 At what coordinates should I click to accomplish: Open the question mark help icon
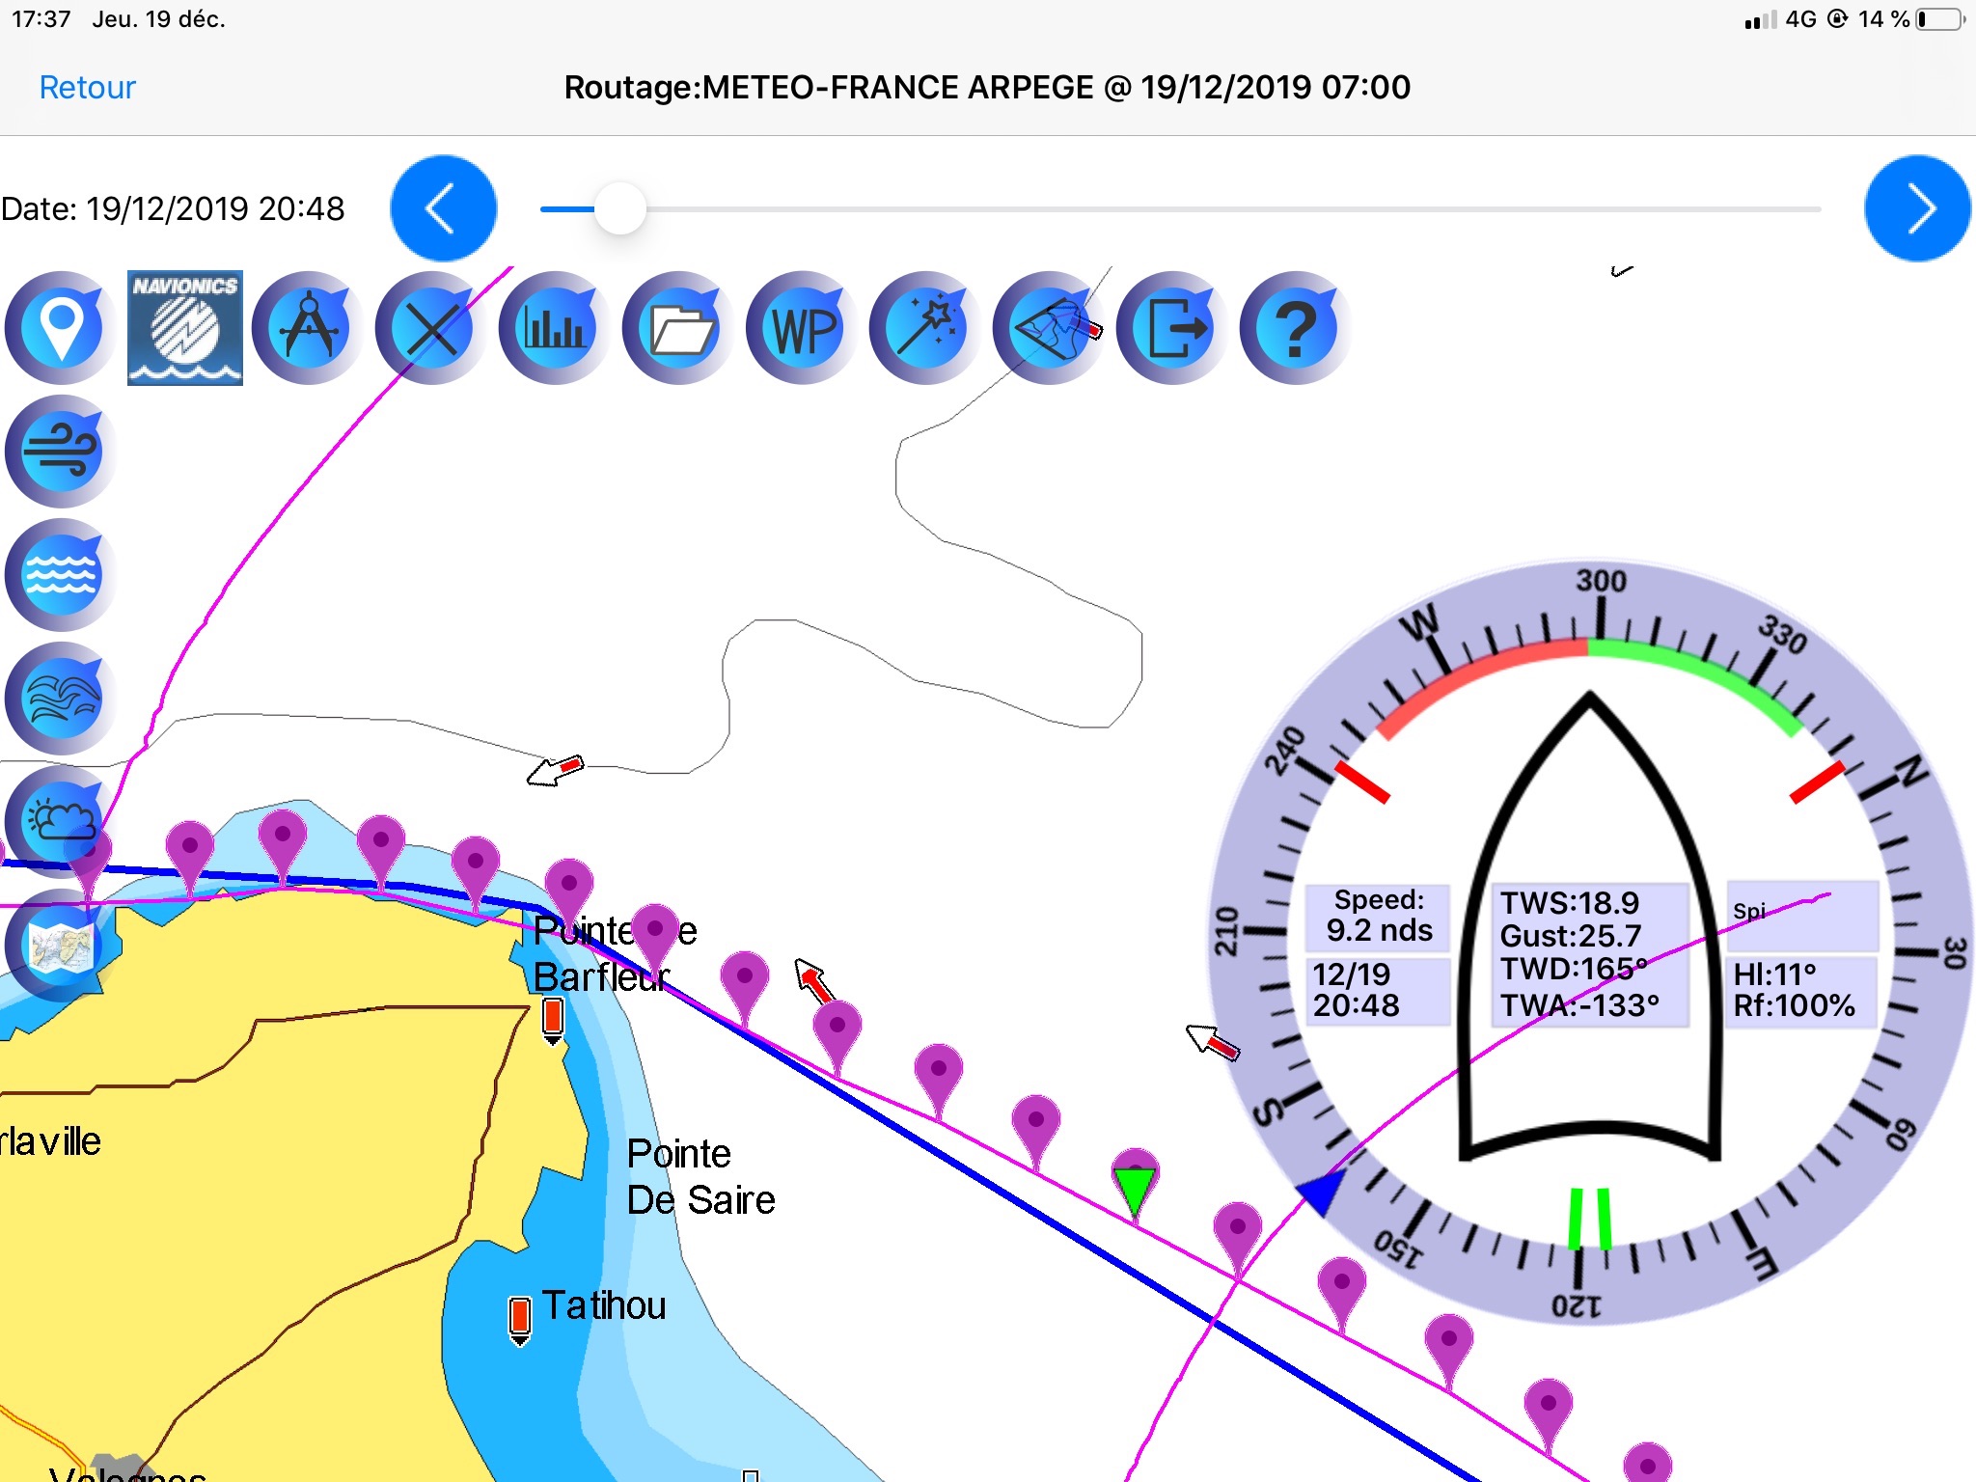tap(1296, 328)
